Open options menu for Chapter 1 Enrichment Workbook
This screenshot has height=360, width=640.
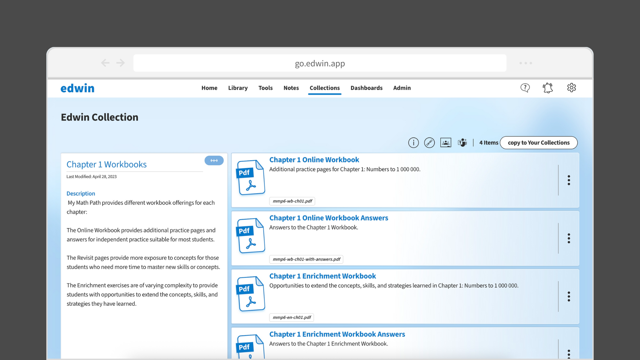click(x=569, y=297)
